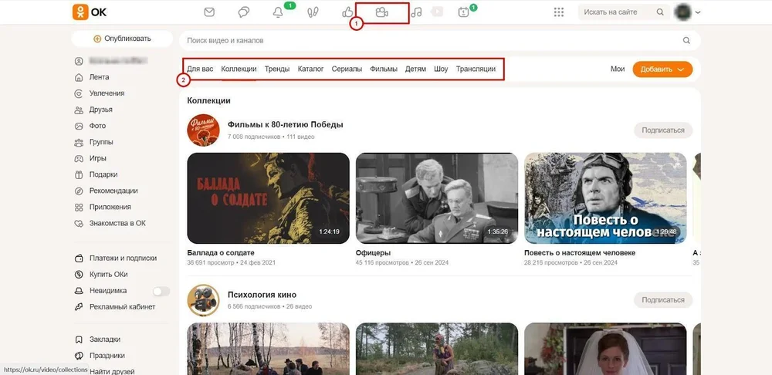Open the Баллада о солдате title link
The height and width of the screenshot is (375, 772).
click(x=221, y=253)
